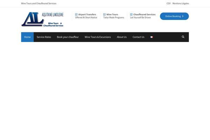Open the Contact Us page
This screenshot has height=140, width=210.
pos(138,37)
